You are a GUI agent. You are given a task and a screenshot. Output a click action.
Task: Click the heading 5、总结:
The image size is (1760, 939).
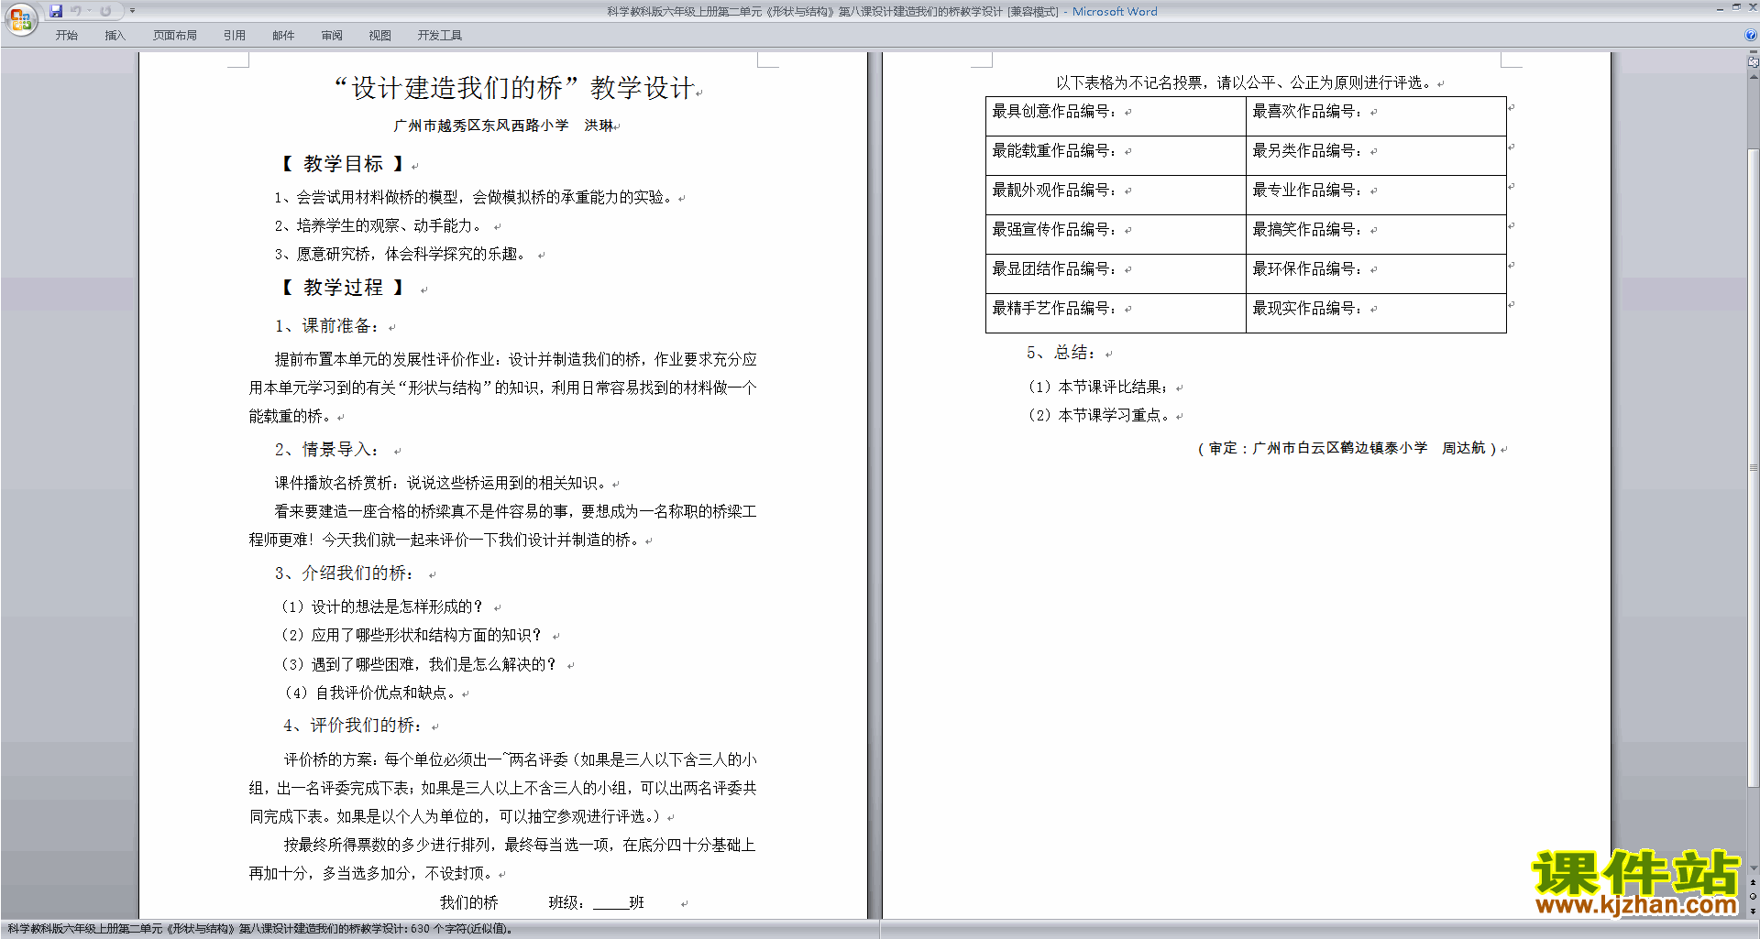[x=1061, y=353]
